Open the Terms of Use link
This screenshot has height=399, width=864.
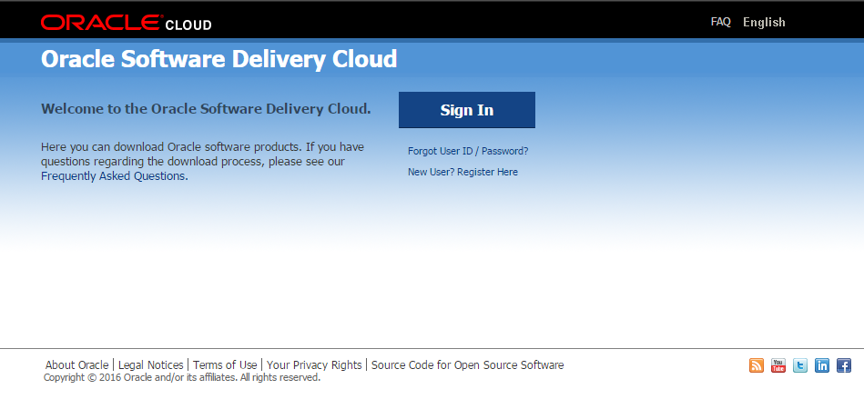(225, 365)
